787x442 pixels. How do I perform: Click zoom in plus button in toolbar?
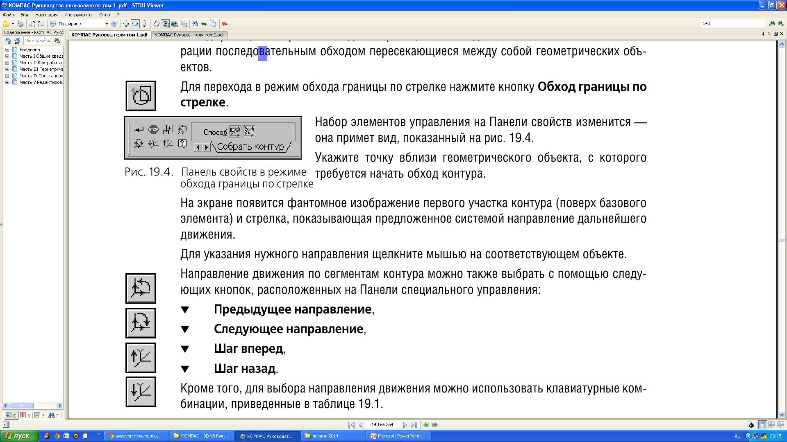tap(114, 24)
